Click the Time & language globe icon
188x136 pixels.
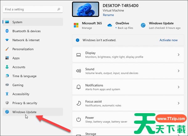(x=7, y=76)
